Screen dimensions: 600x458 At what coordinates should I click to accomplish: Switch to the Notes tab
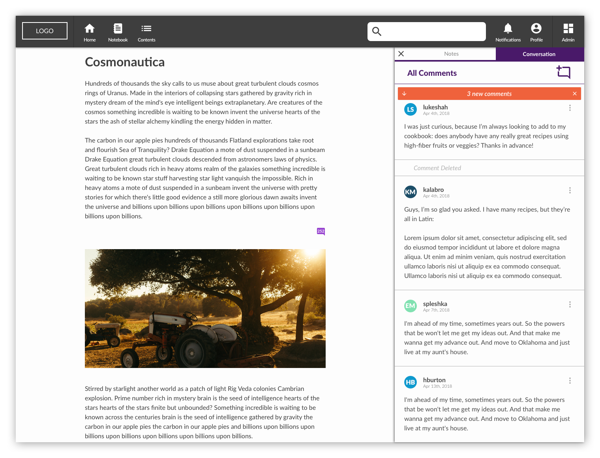click(x=451, y=54)
